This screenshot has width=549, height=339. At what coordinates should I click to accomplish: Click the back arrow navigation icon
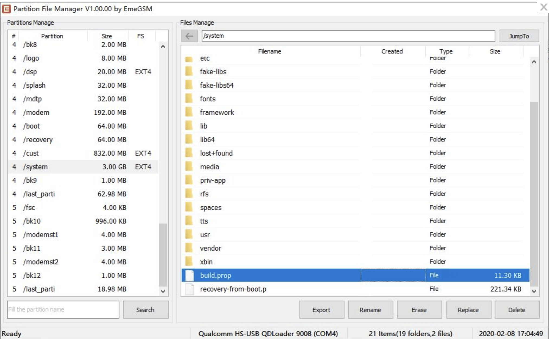click(189, 36)
